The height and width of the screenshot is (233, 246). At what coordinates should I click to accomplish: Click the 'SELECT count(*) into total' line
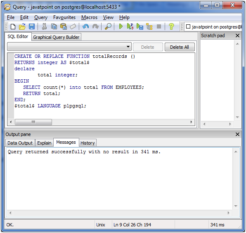pos(83,87)
